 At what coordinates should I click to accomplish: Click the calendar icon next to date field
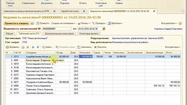pyautogui.click(x=104, y=29)
